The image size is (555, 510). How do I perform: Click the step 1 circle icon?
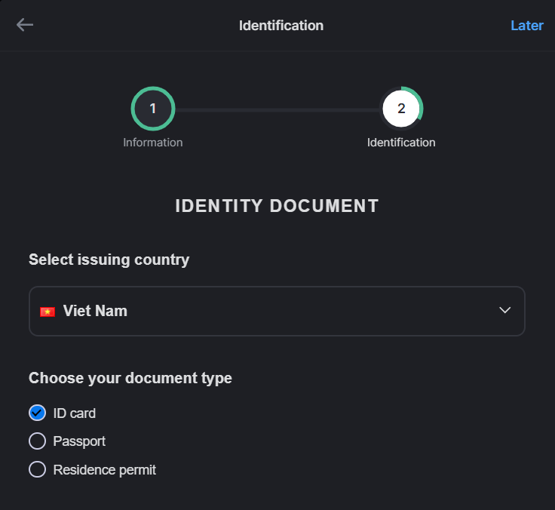[153, 109]
